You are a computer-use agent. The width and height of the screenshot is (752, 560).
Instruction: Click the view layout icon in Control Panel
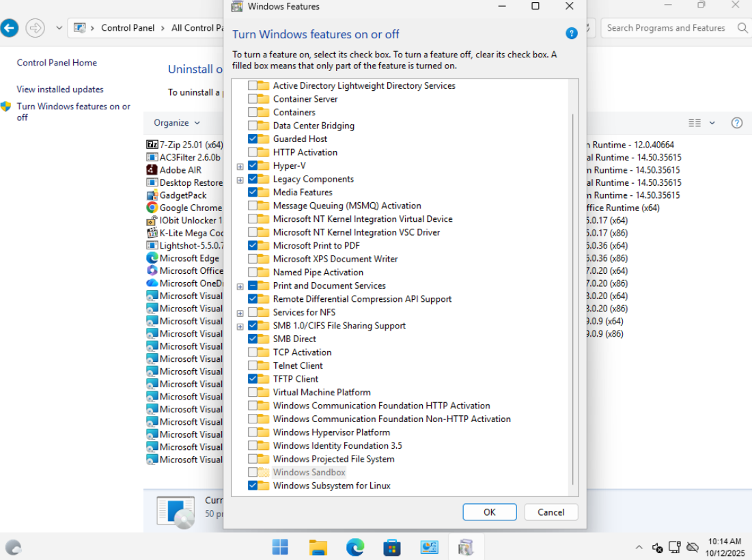695,123
